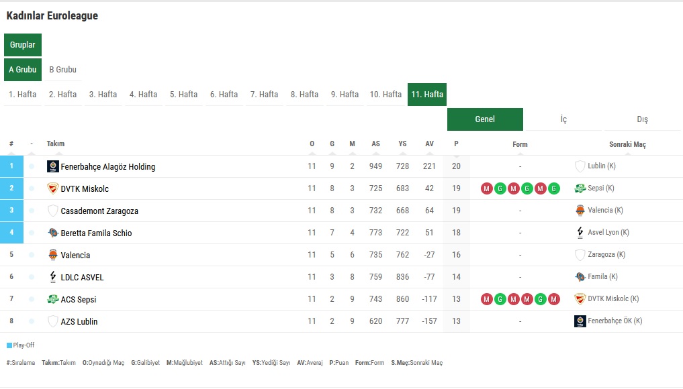Viewport: 683px width, 389px height.
Task: Open the 1. Hafta week tab
Action: point(23,95)
